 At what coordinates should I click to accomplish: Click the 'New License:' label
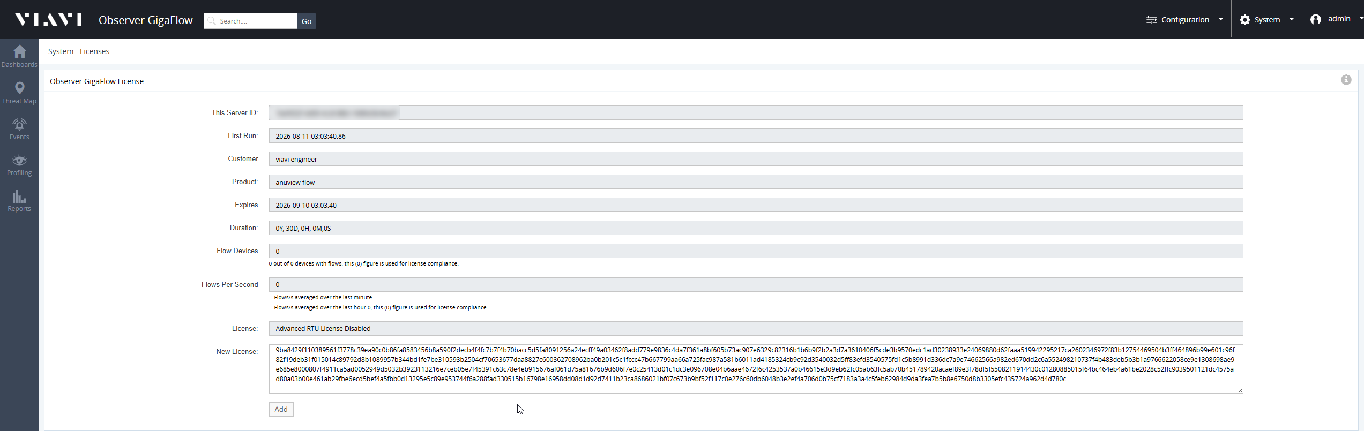click(237, 351)
